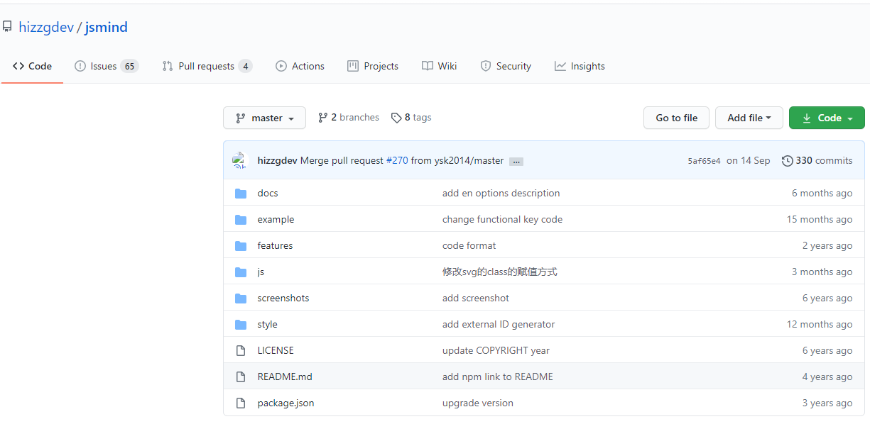Open the green Code download dropdown
This screenshot has width=870, height=424.
tap(827, 118)
